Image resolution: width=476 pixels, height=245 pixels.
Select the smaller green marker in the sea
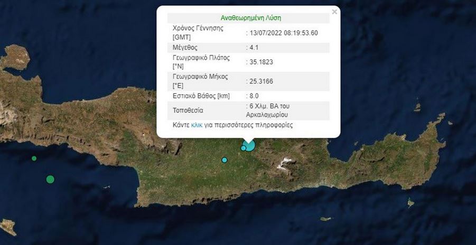pyautogui.click(x=34, y=159)
